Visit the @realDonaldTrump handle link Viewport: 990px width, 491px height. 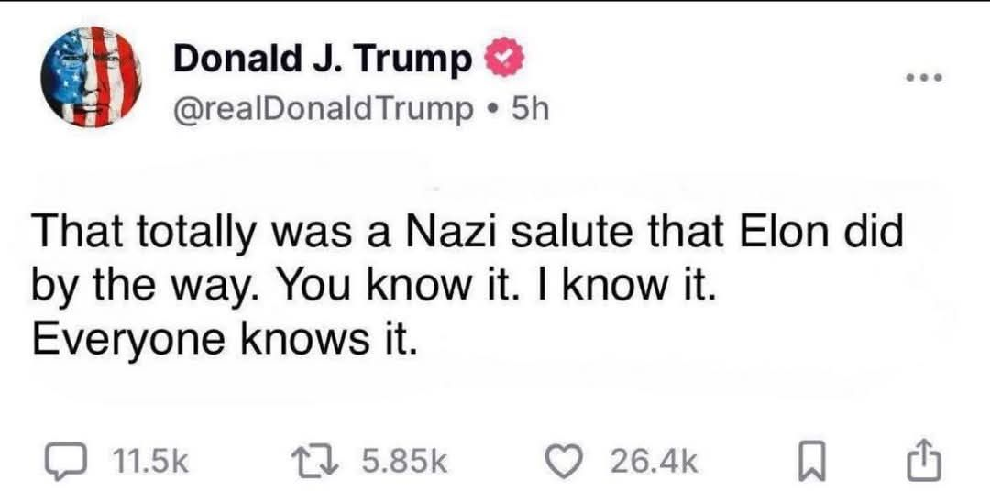tap(322, 111)
